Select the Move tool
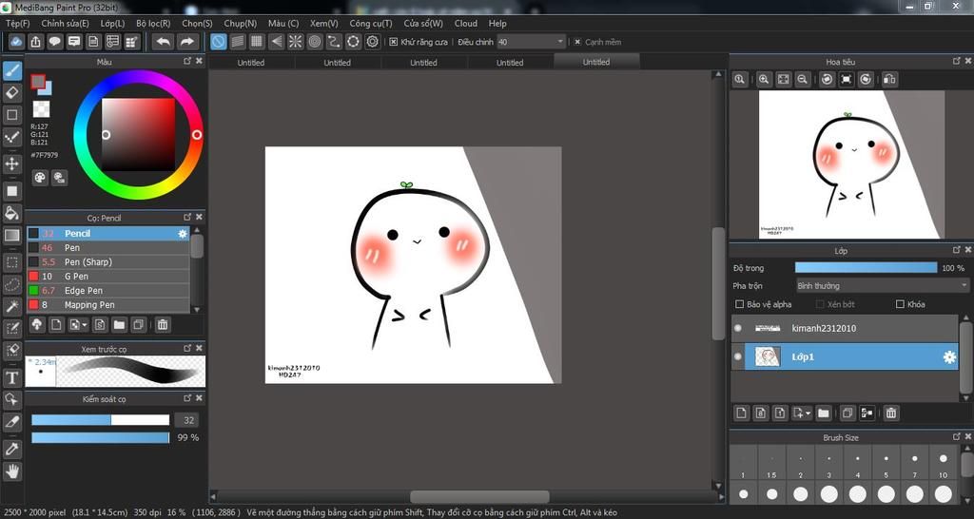This screenshot has height=519, width=974. pyautogui.click(x=11, y=164)
